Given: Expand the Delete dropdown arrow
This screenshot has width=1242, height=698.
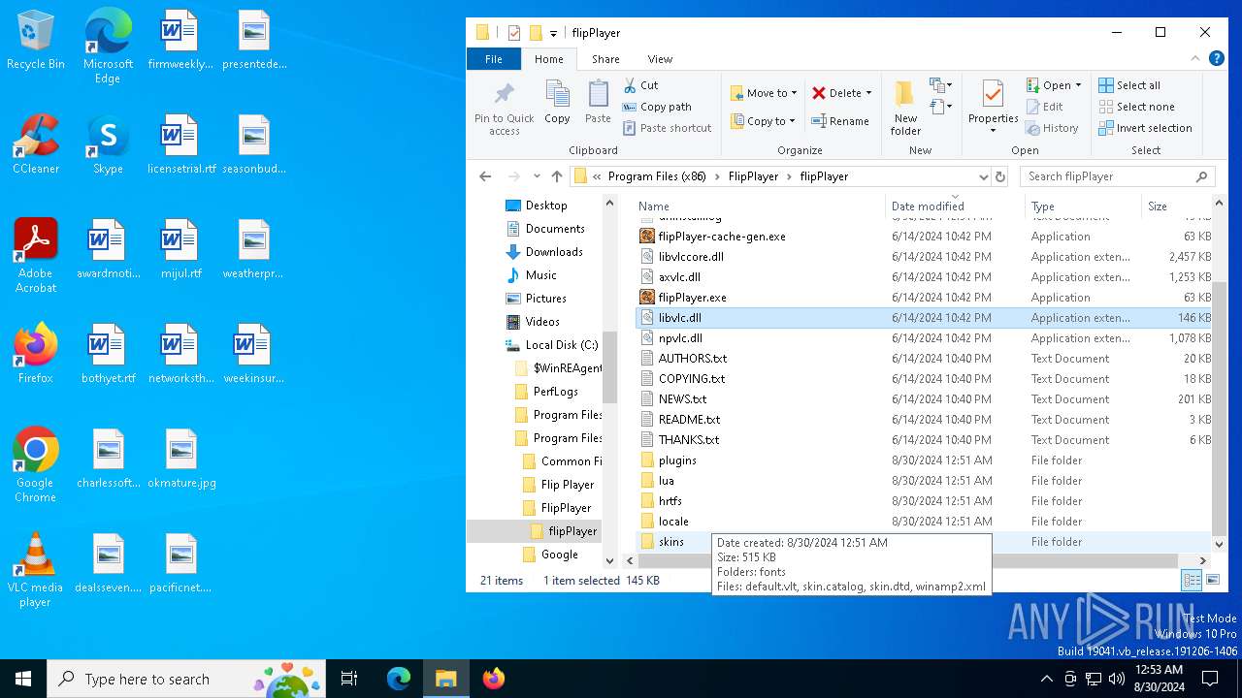Looking at the screenshot, I should (x=868, y=93).
